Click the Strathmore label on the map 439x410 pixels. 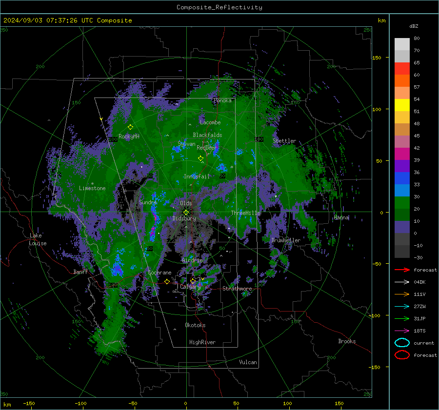click(x=237, y=289)
